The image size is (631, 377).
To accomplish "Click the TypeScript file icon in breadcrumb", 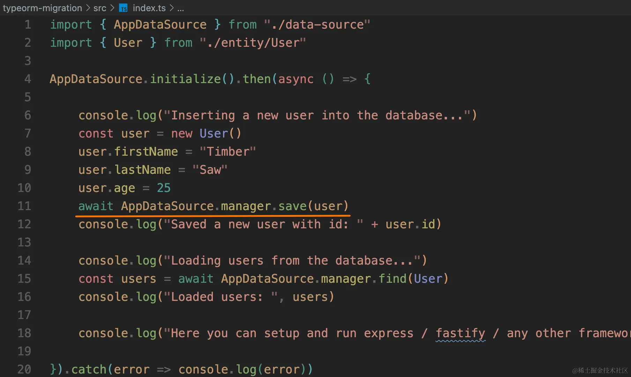I will [123, 8].
